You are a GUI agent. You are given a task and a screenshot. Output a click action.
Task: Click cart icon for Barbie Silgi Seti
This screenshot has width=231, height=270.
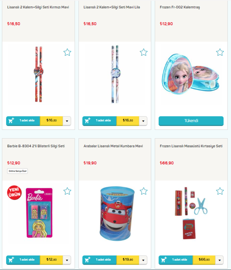pyautogui.click(x=11, y=259)
